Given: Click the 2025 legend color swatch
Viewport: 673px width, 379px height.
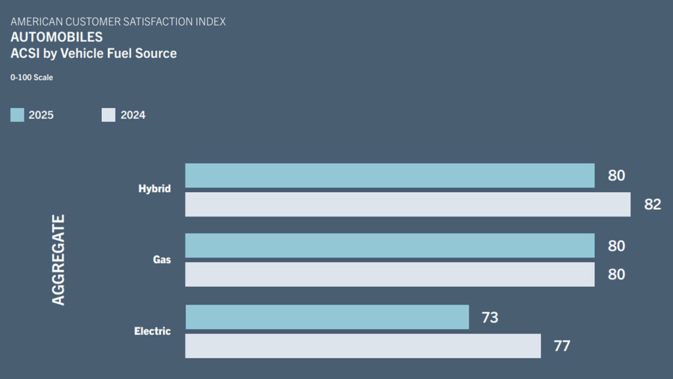Looking at the screenshot, I should click(x=17, y=115).
